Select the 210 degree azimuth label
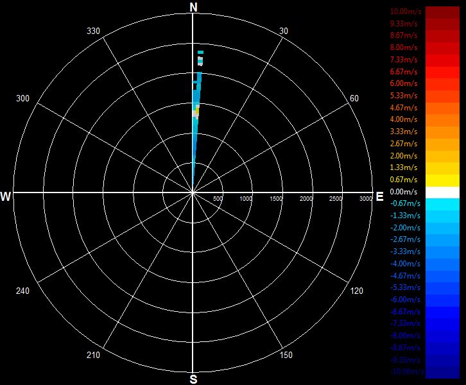The image size is (466, 385). [93, 355]
